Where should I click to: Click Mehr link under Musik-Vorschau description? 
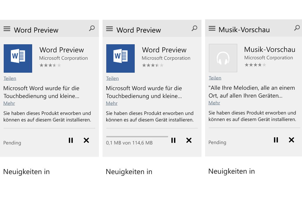click(214, 103)
